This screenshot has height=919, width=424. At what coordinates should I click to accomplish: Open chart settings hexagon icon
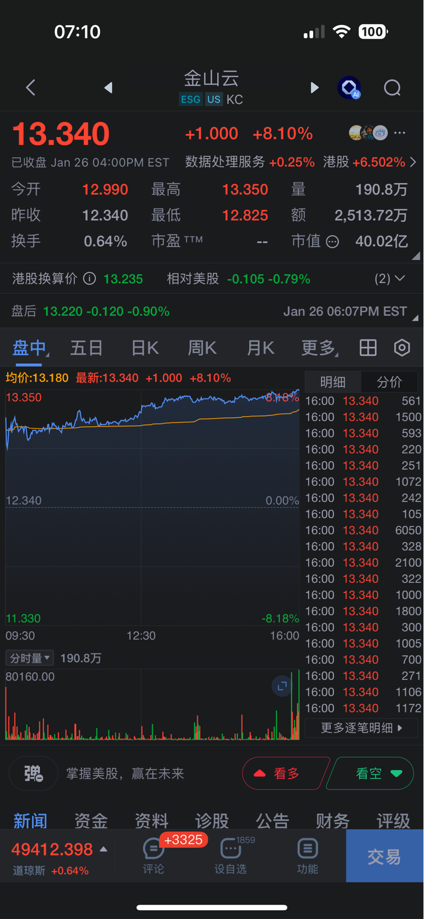point(402,348)
